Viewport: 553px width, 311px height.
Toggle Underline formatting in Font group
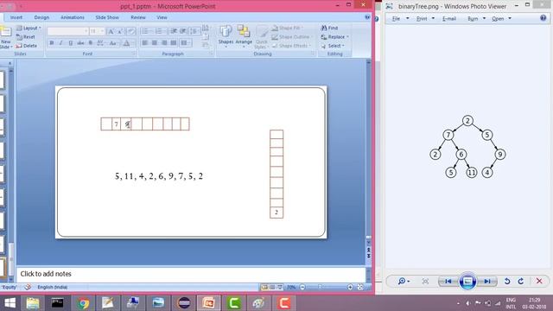point(71,43)
